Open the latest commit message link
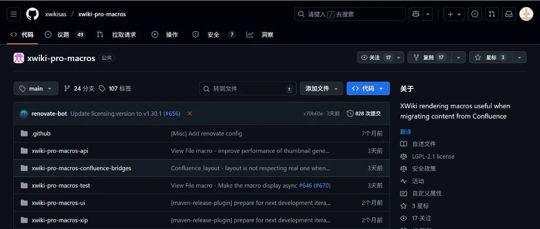The width and height of the screenshot is (540, 229). pyautogui.click(x=116, y=114)
